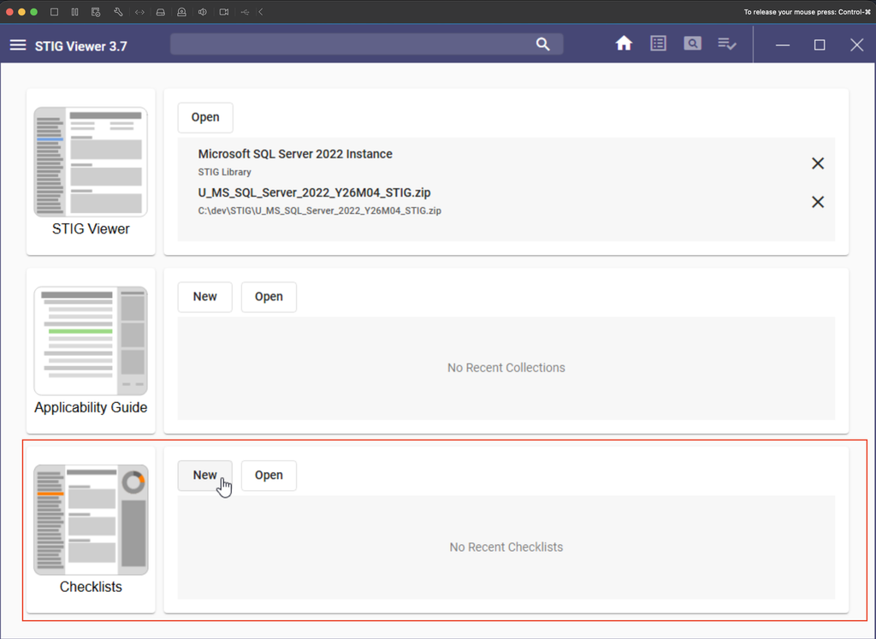The width and height of the screenshot is (876, 639).
Task: Click Open in the Checklists section
Action: [x=269, y=476]
